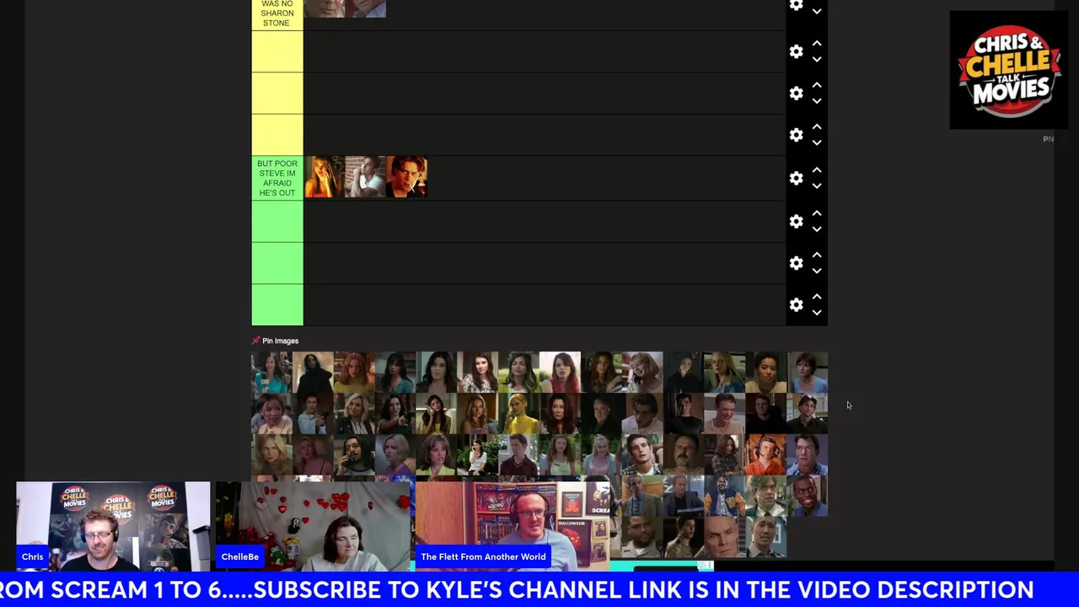Image resolution: width=1079 pixels, height=607 pixels.
Task: Select third image in BUT POOR STEVE tier
Action: click(x=406, y=177)
